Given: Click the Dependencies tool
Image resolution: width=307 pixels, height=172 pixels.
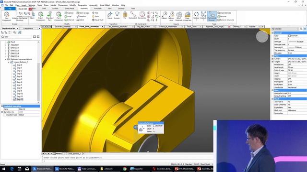Looking at the screenshot, I should [224, 13].
